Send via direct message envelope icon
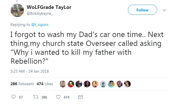Screen dimensions: 177x106 tap(80, 97)
